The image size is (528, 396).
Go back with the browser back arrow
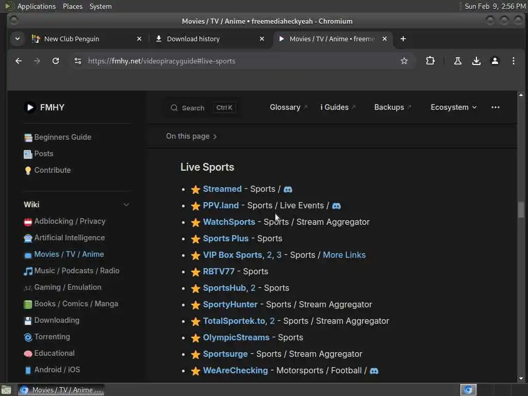pyautogui.click(x=19, y=61)
